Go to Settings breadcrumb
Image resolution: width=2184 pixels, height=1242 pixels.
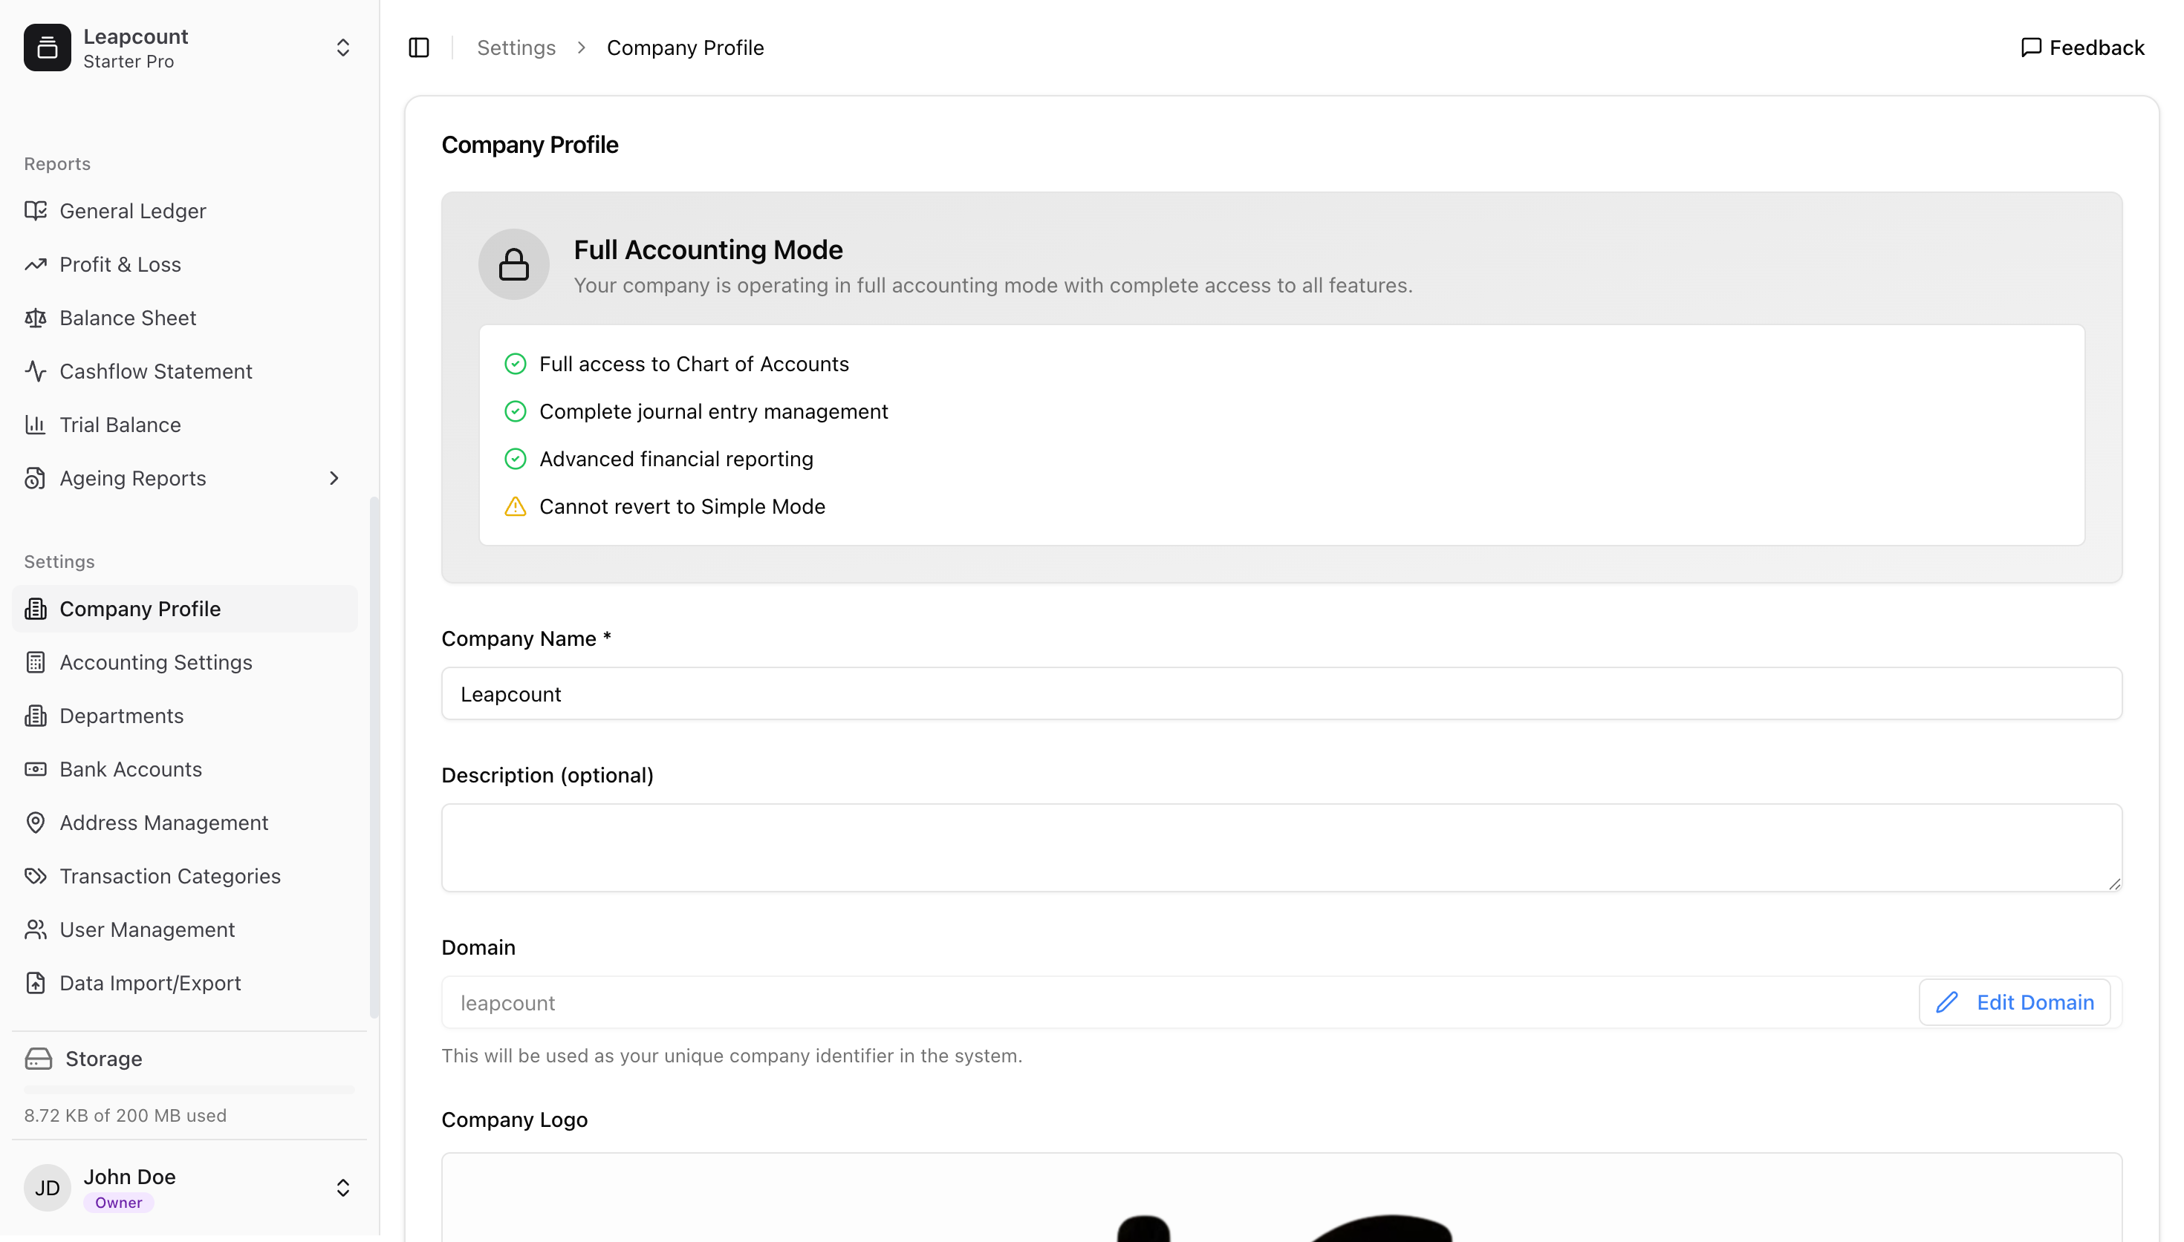(x=516, y=48)
